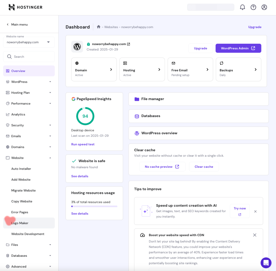Click the refresh icon on Backups card
Image resolution: width=276 pixels, height=271 pixels.
(222, 63)
